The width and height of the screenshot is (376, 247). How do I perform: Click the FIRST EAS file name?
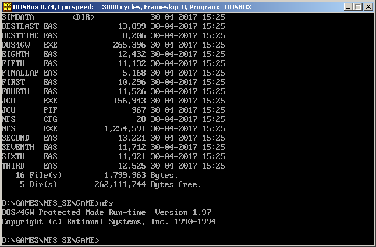pyautogui.click(x=30, y=82)
